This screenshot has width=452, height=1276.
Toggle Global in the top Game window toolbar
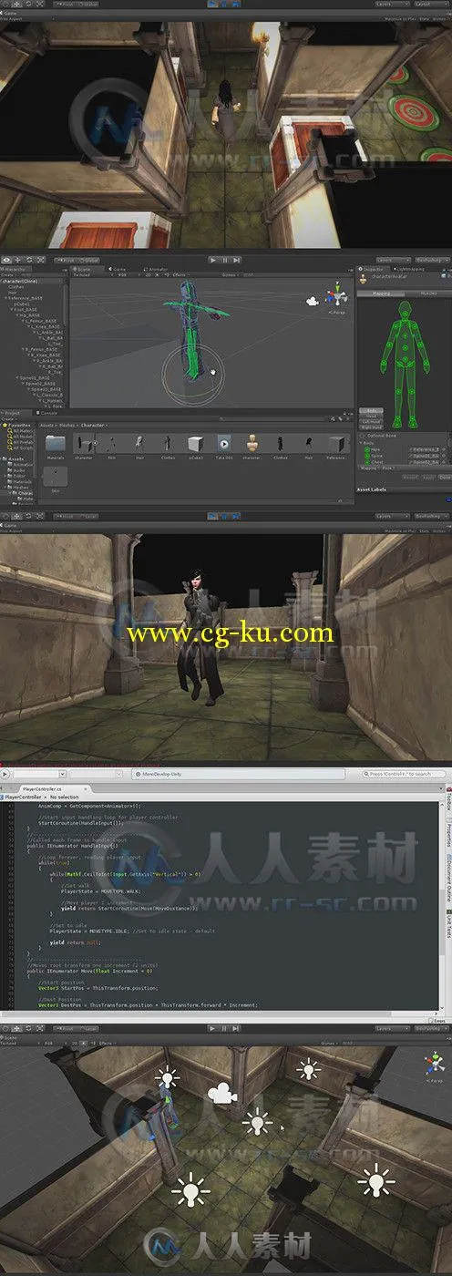pyautogui.click(x=89, y=4)
